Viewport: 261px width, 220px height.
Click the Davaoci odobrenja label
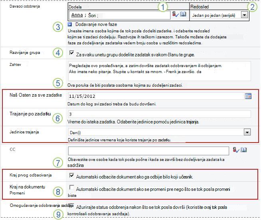click(25, 6)
